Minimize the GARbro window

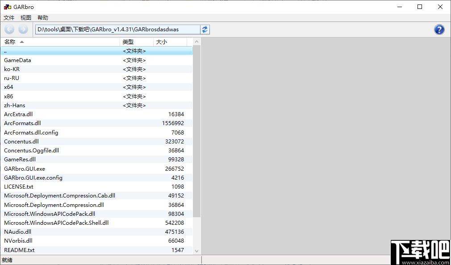click(x=400, y=7)
